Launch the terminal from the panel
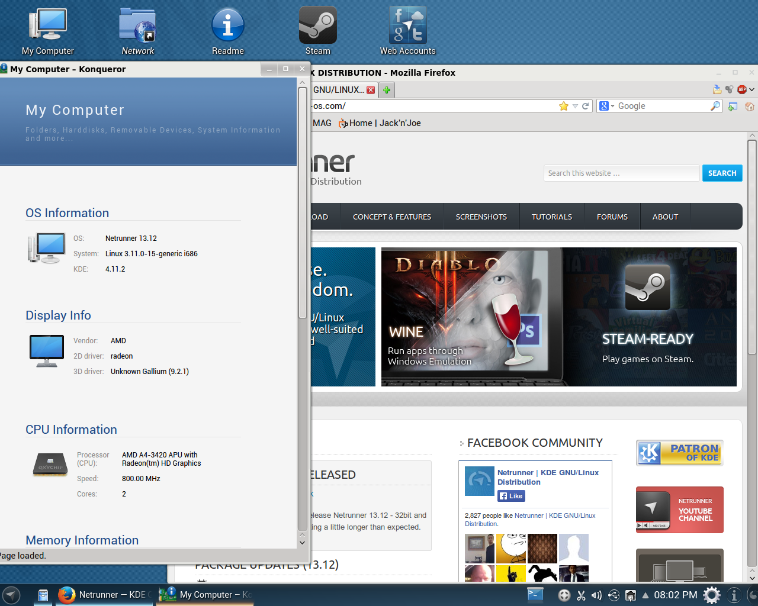 [535, 594]
